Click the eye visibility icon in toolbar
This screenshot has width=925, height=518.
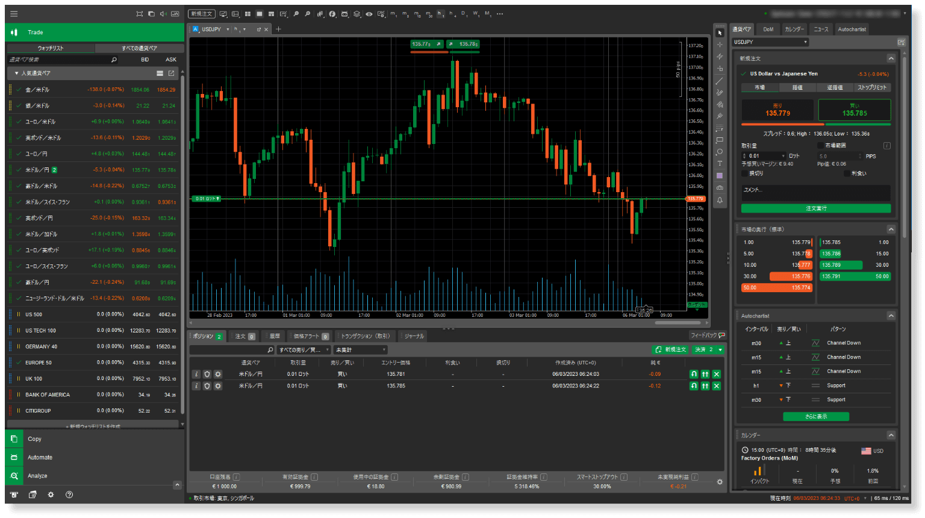click(369, 14)
